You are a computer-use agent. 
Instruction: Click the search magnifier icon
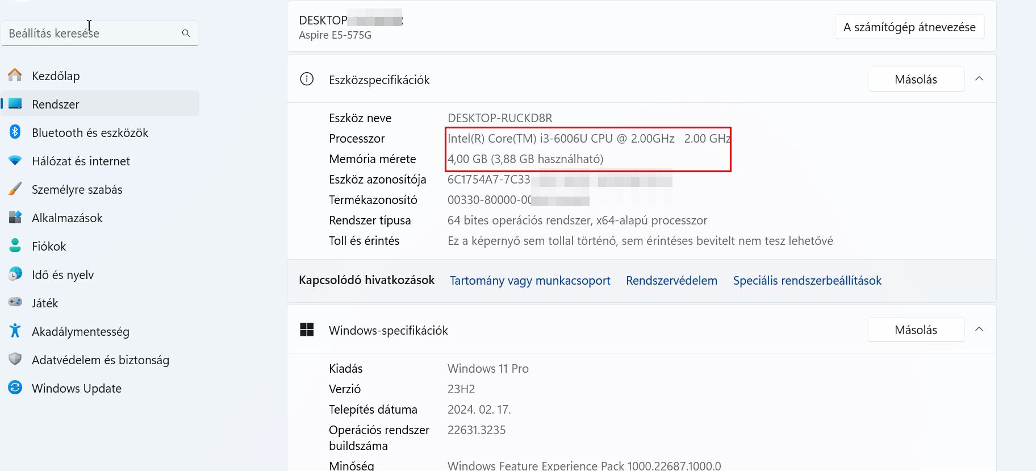pyautogui.click(x=186, y=34)
